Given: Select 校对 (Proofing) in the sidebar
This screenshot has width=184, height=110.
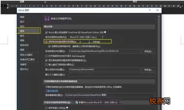Looking at the screenshot, I should [22, 26].
